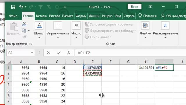The height and width of the screenshot is (105, 186).
Task: Click the Помощник lightbulb search
Action: click(148, 16)
